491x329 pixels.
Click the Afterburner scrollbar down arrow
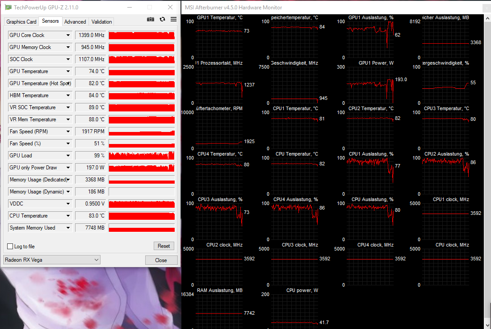[x=487, y=326]
